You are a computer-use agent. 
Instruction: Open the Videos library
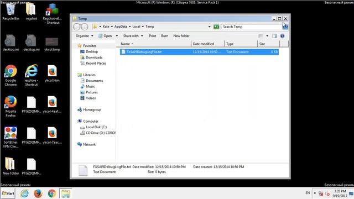coord(91,98)
